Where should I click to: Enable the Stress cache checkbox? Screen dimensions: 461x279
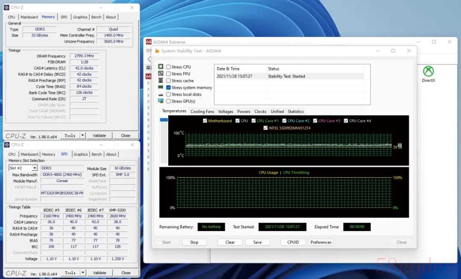click(x=169, y=80)
